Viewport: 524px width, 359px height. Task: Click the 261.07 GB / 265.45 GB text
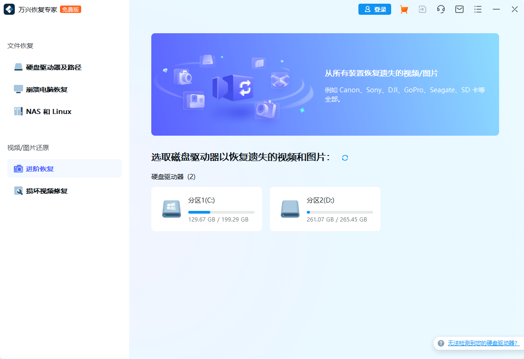click(337, 220)
